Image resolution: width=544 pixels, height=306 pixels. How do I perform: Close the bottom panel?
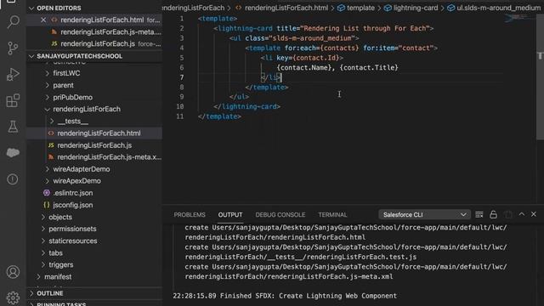pyautogui.click(x=534, y=214)
